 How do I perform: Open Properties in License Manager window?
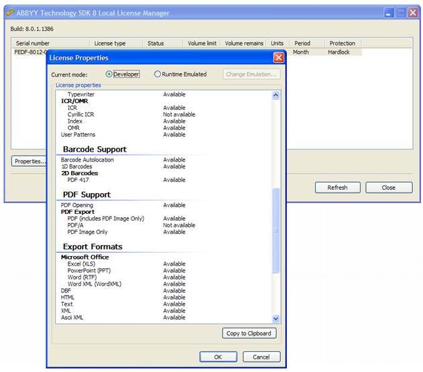(29, 162)
